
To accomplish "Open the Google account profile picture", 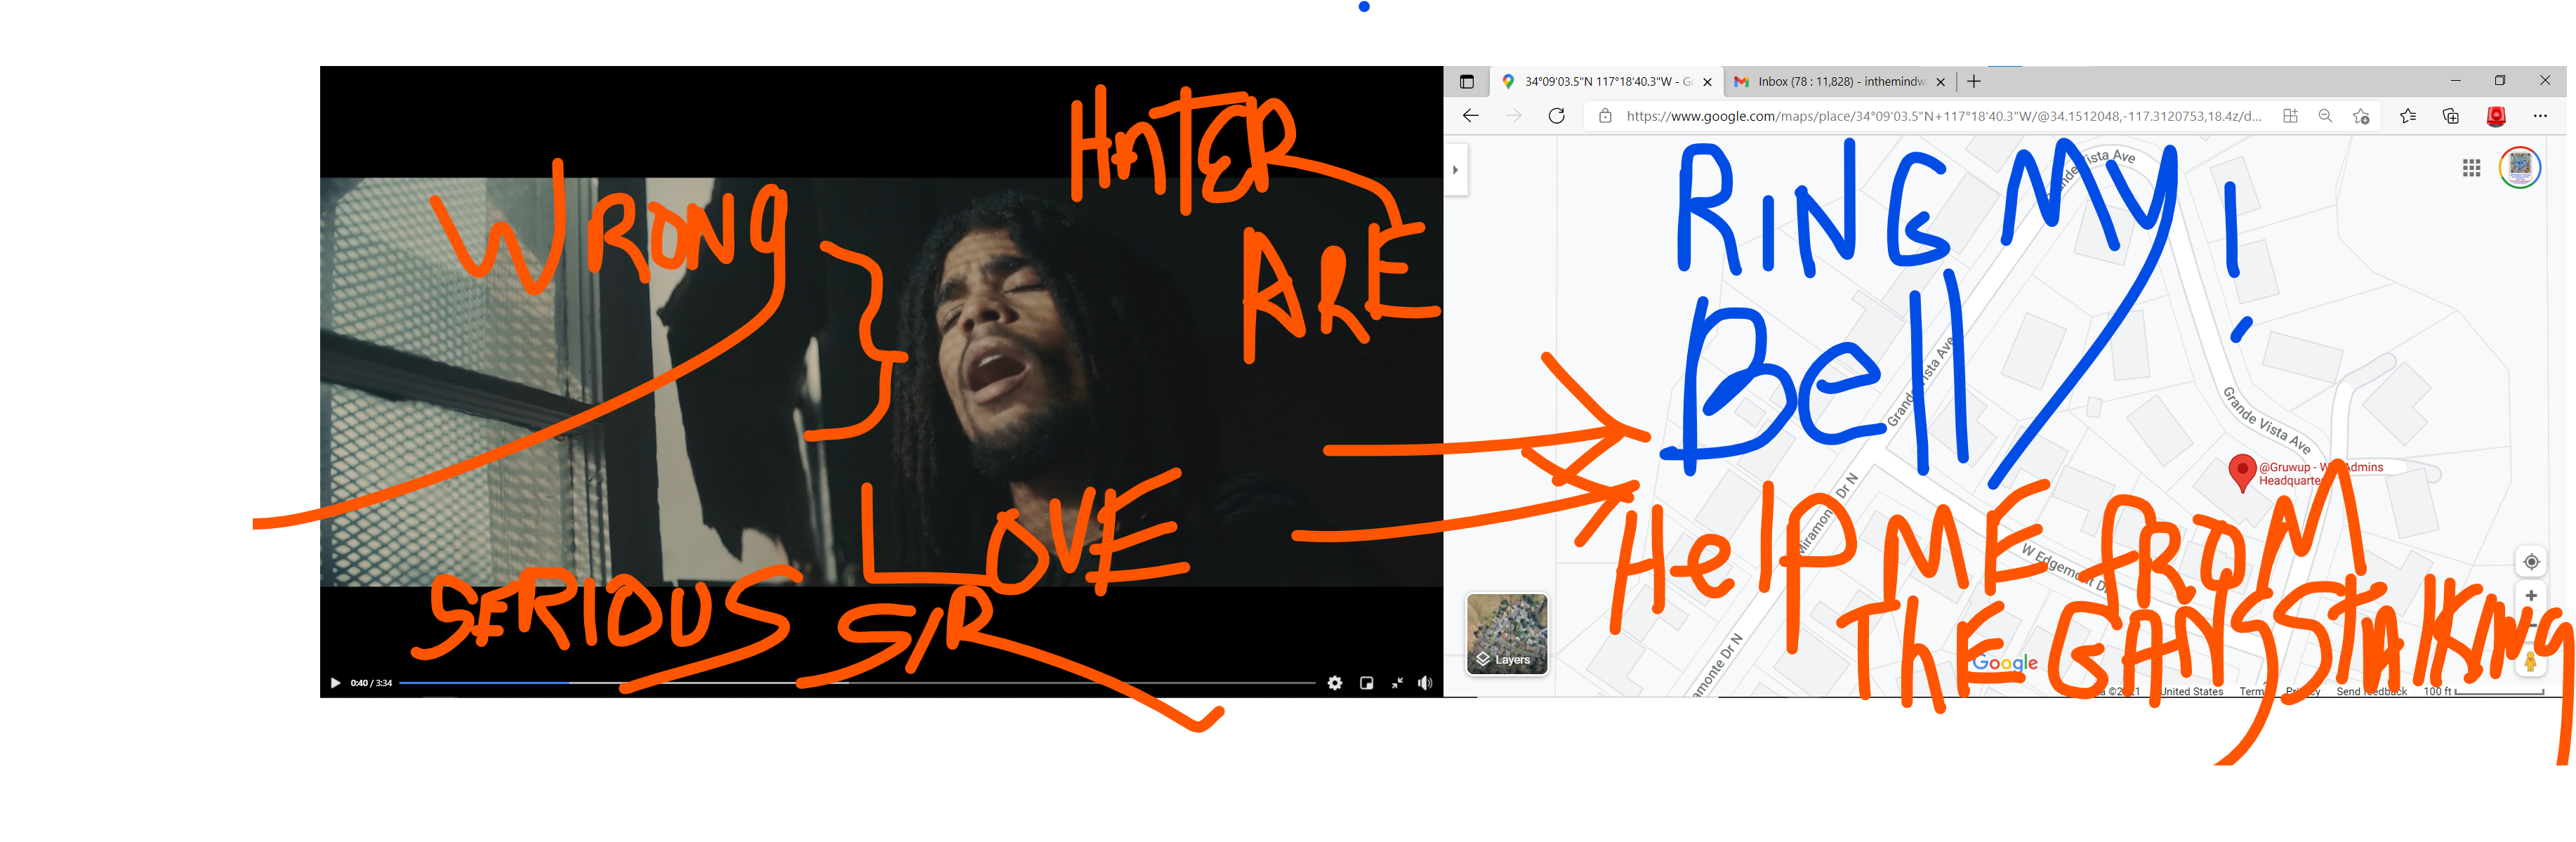I will tap(2519, 167).
